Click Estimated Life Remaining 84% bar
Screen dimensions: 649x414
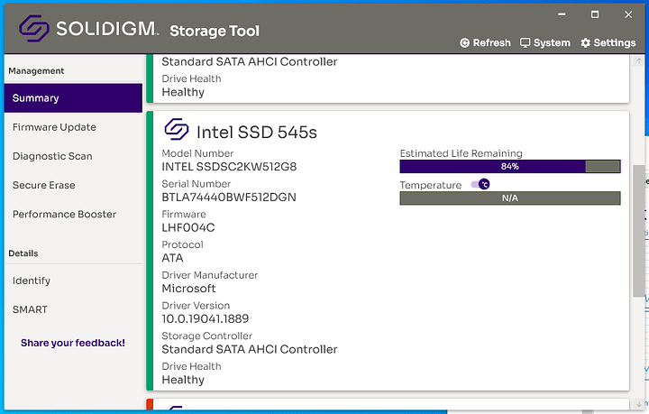510,167
